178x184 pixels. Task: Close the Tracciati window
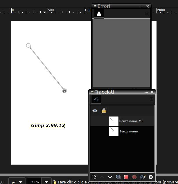(152, 92)
